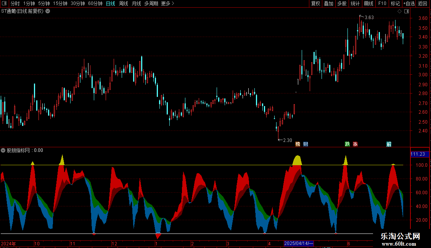
Task: Open the 画线 drawing tools
Action: coord(368,3)
